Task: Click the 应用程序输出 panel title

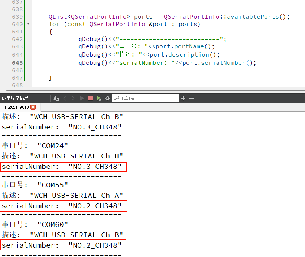Action: pyautogui.click(x=15, y=98)
